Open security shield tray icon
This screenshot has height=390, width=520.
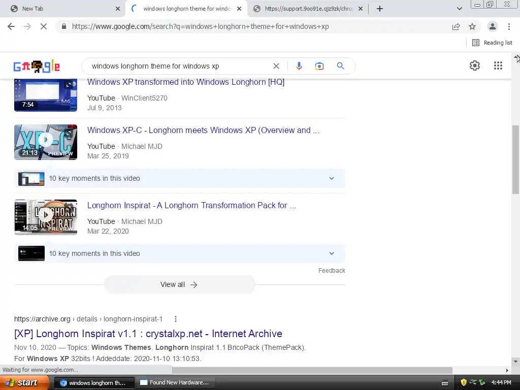[464, 383]
